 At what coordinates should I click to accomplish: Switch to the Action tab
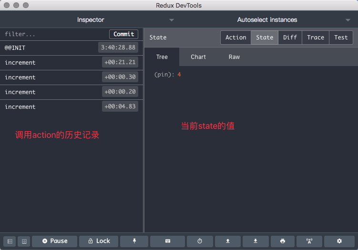coord(236,38)
